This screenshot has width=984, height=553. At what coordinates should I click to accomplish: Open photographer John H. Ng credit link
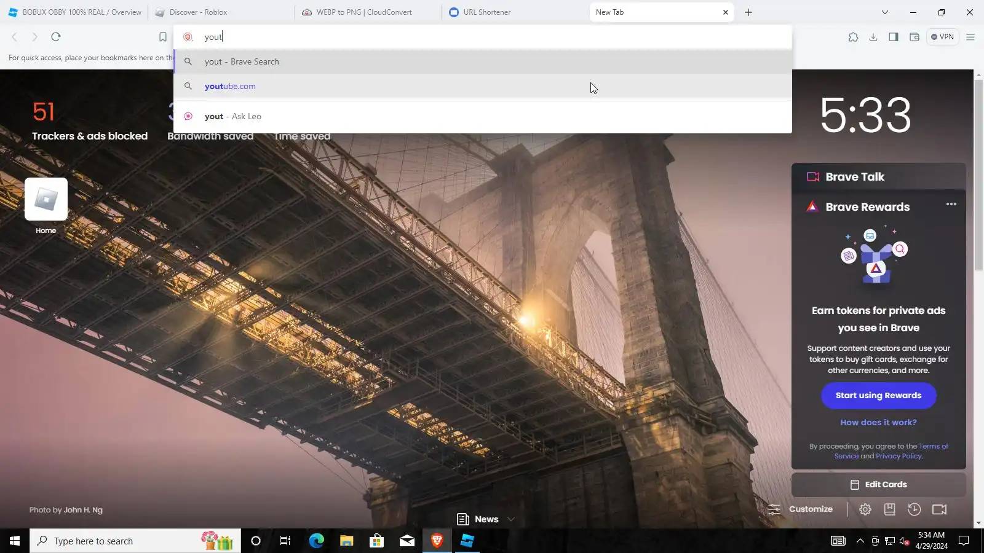pyautogui.click(x=83, y=510)
